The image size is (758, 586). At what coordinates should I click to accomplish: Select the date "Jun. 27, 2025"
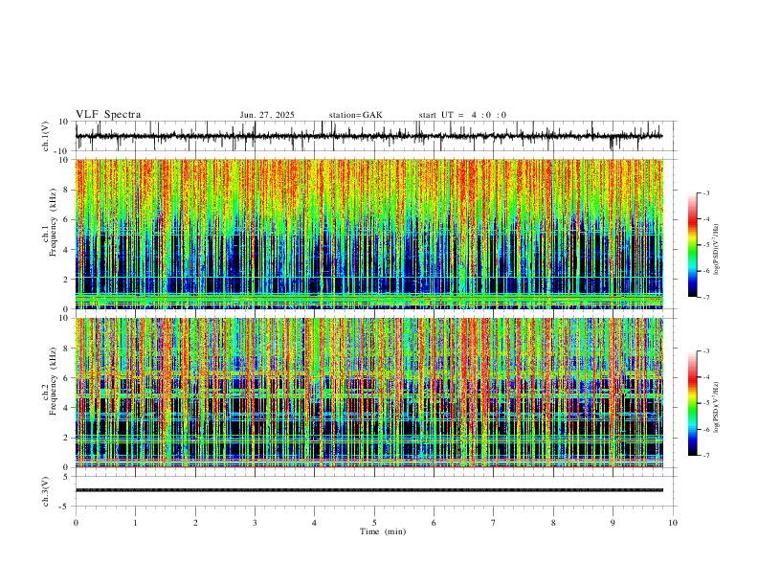click(267, 115)
